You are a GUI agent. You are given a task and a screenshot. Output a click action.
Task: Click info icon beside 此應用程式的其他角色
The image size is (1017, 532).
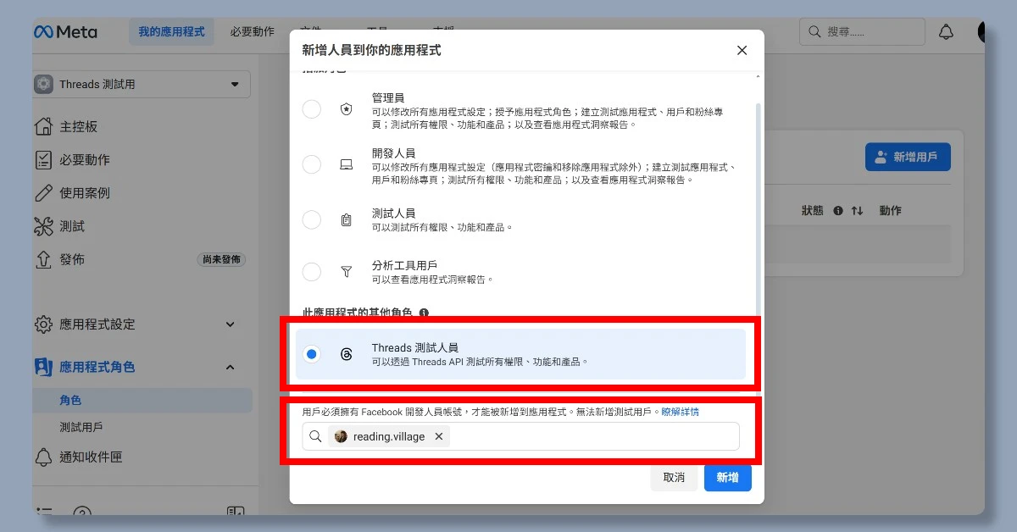tap(424, 313)
